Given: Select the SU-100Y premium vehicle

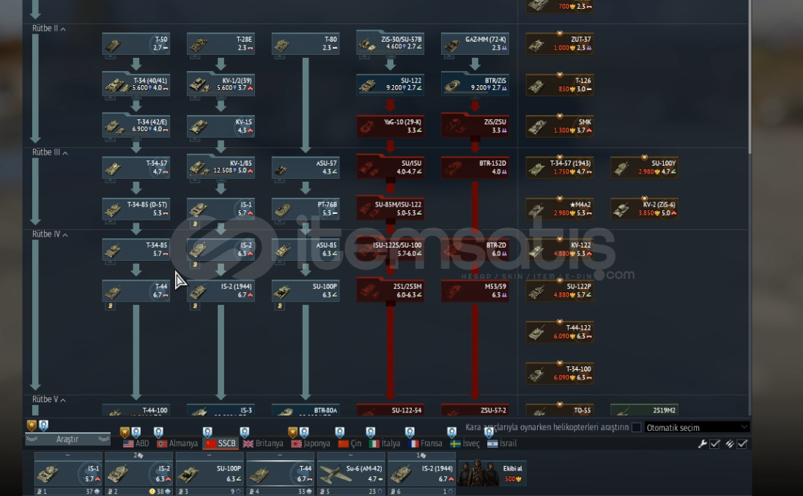Looking at the screenshot, I should tap(644, 168).
